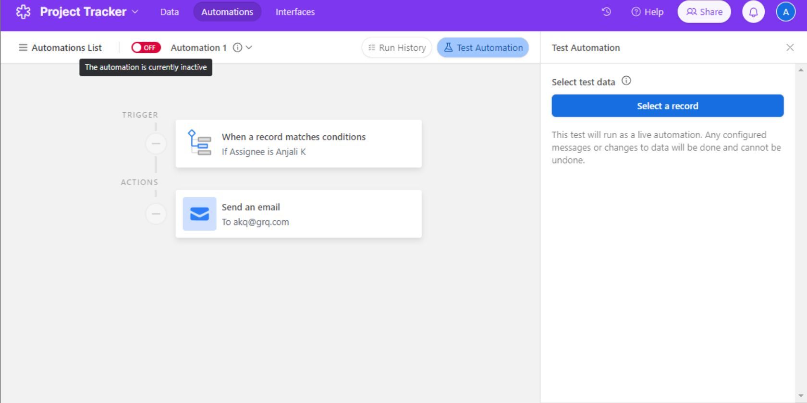Image resolution: width=807 pixels, height=403 pixels.
Task: Switch to the Data tab
Action: [169, 12]
